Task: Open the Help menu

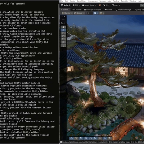Action: [x=140, y=1]
